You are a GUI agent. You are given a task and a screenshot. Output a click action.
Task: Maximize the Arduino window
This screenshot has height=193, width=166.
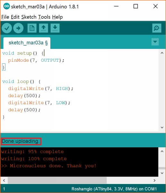pos(136,6)
